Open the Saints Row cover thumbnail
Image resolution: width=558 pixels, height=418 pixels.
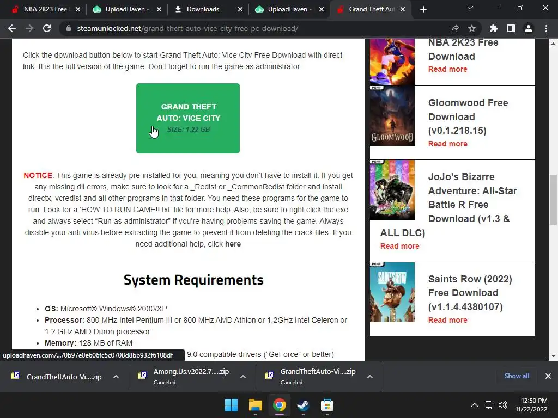pyautogui.click(x=392, y=292)
